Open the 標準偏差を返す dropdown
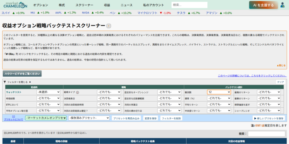The height and width of the screenshot is (144, 289). pos(269,105)
